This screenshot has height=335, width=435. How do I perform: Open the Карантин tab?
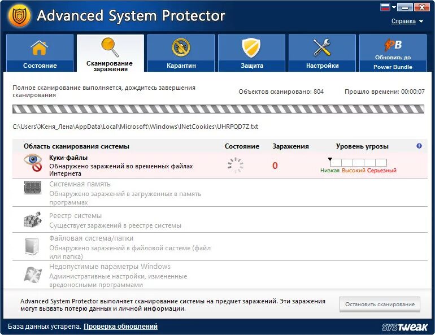point(181,53)
